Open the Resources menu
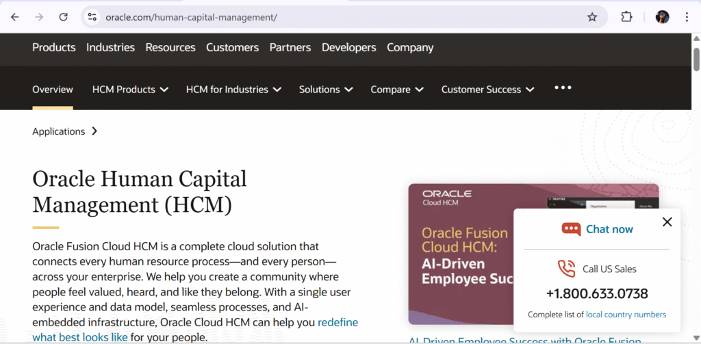Image resolution: width=701 pixels, height=344 pixels. click(170, 47)
